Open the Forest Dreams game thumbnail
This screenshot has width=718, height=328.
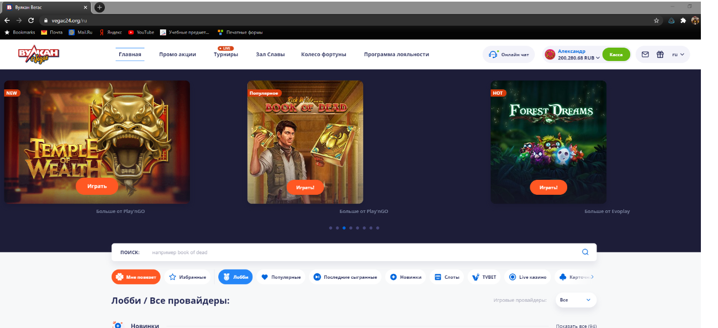(548, 142)
